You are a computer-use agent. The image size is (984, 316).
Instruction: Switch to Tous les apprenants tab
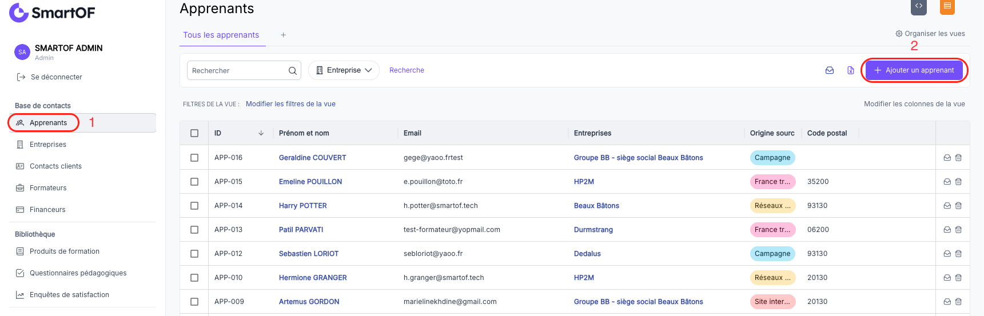click(221, 35)
